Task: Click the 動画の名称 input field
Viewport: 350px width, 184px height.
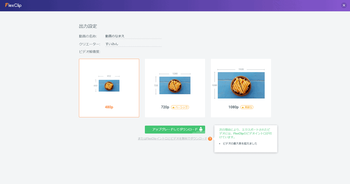Action: [x=133, y=36]
